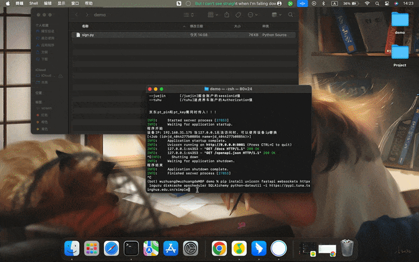Click the Finder share icon
This screenshot has height=262, width=419.
pos(227,15)
